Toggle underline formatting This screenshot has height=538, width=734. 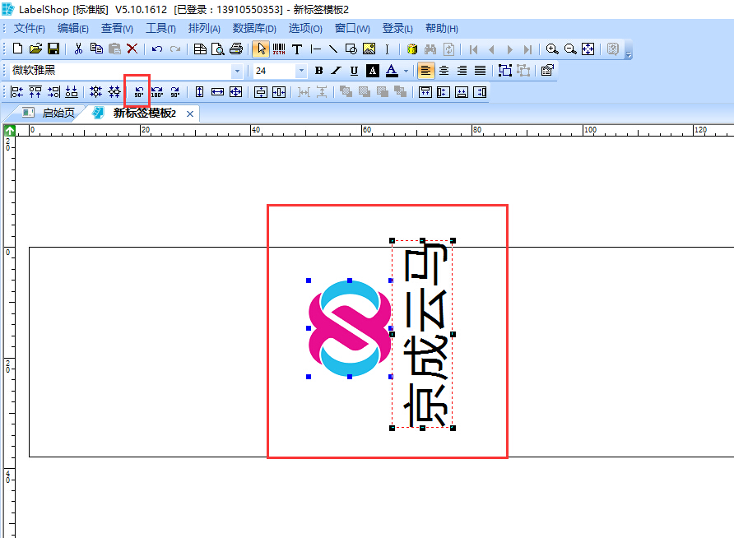(x=354, y=71)
